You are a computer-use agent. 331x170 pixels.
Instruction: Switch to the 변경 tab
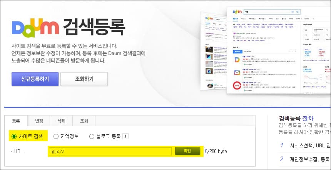39,121
